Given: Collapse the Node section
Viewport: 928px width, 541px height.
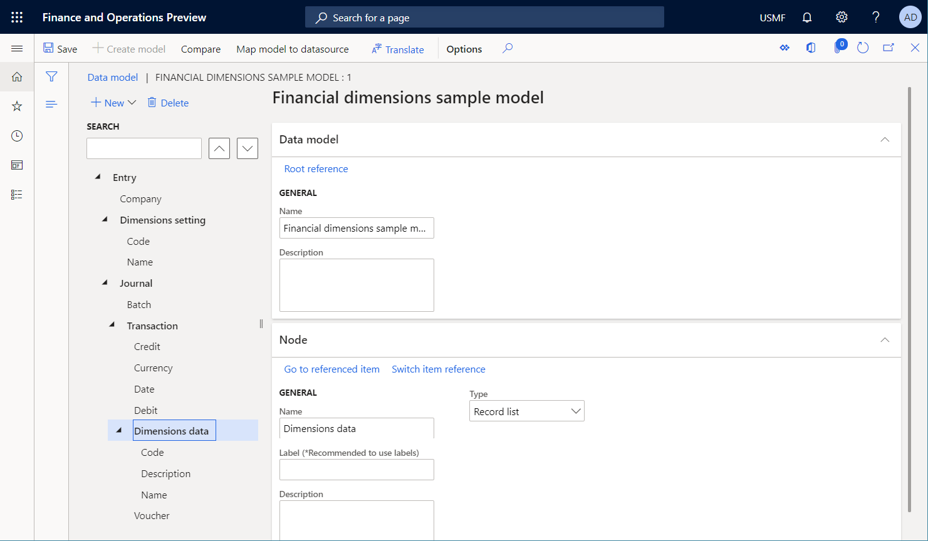Looking at the screenshot, I should pyautogui.click(x=885, y=340).
